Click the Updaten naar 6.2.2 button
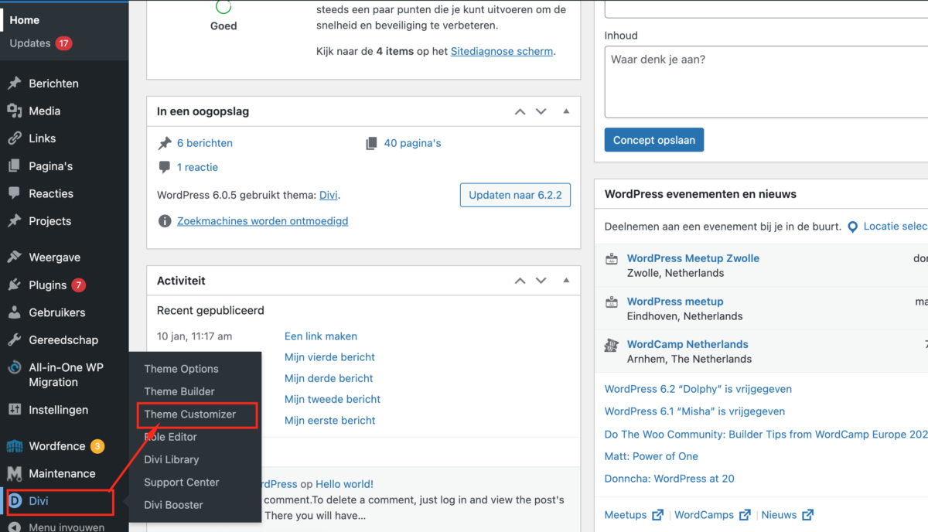 click(x=515, y=195)
